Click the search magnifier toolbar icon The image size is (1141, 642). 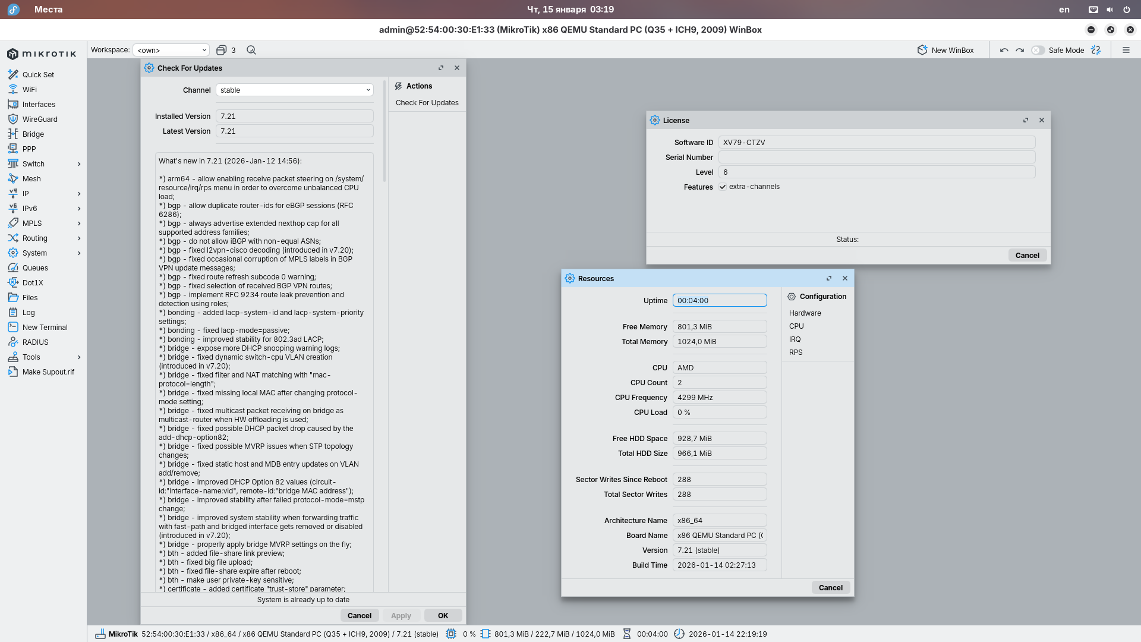(251, 50)
